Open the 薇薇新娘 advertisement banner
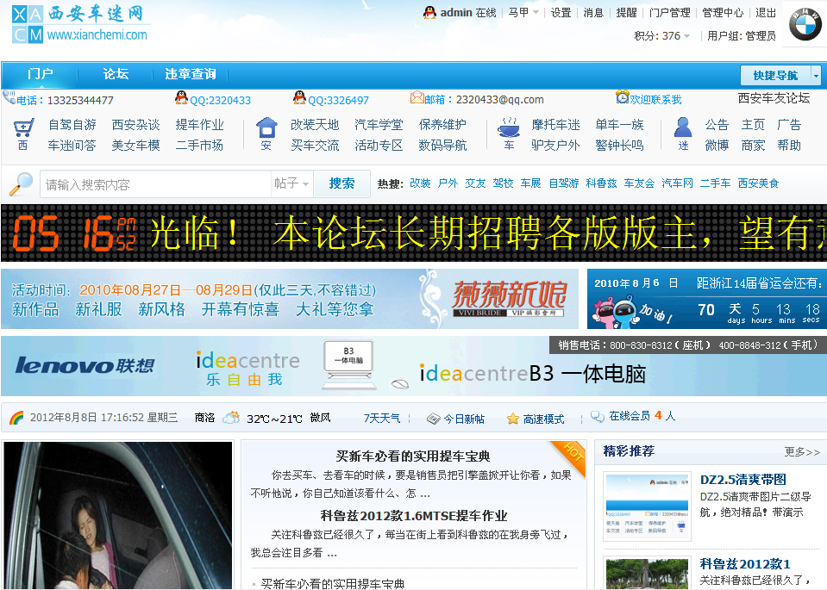 [290, 299]
